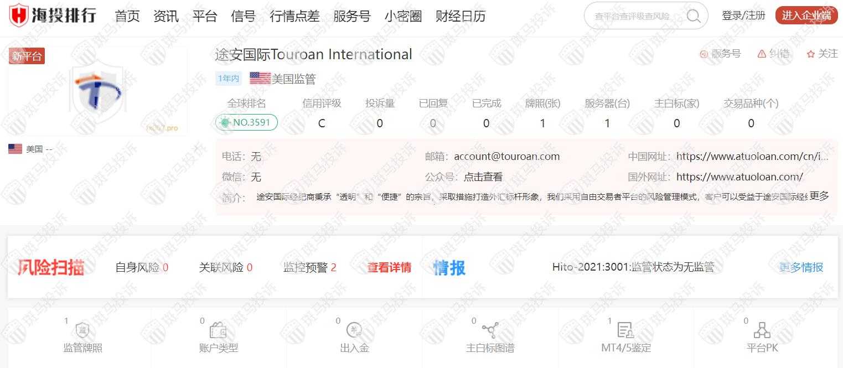Image resolution: width=843 pixels, height=368 pixels.
Task: Click 查看详情 in risk scan
Action: pos(389,268)
